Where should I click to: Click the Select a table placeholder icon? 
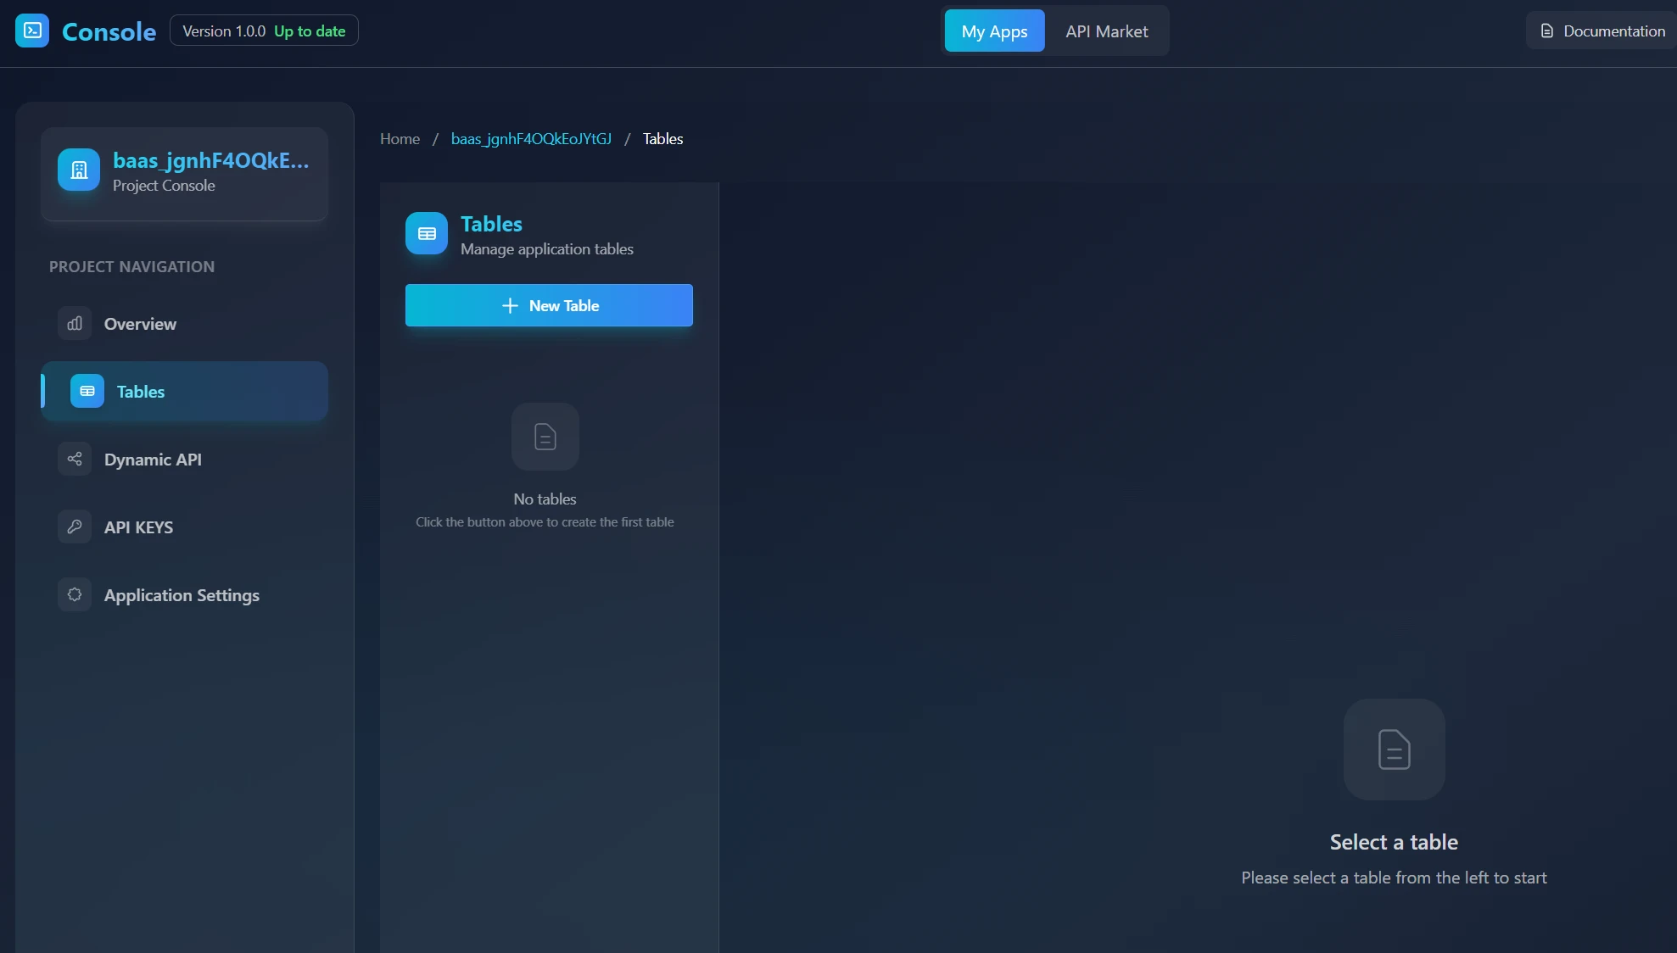tap(1394, 750)
